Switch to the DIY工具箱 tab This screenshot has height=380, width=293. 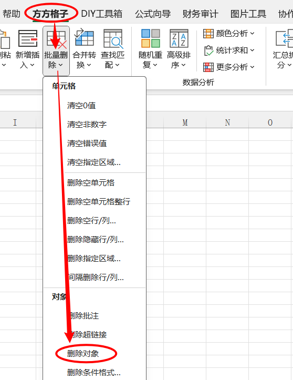[x=102, y=14]
